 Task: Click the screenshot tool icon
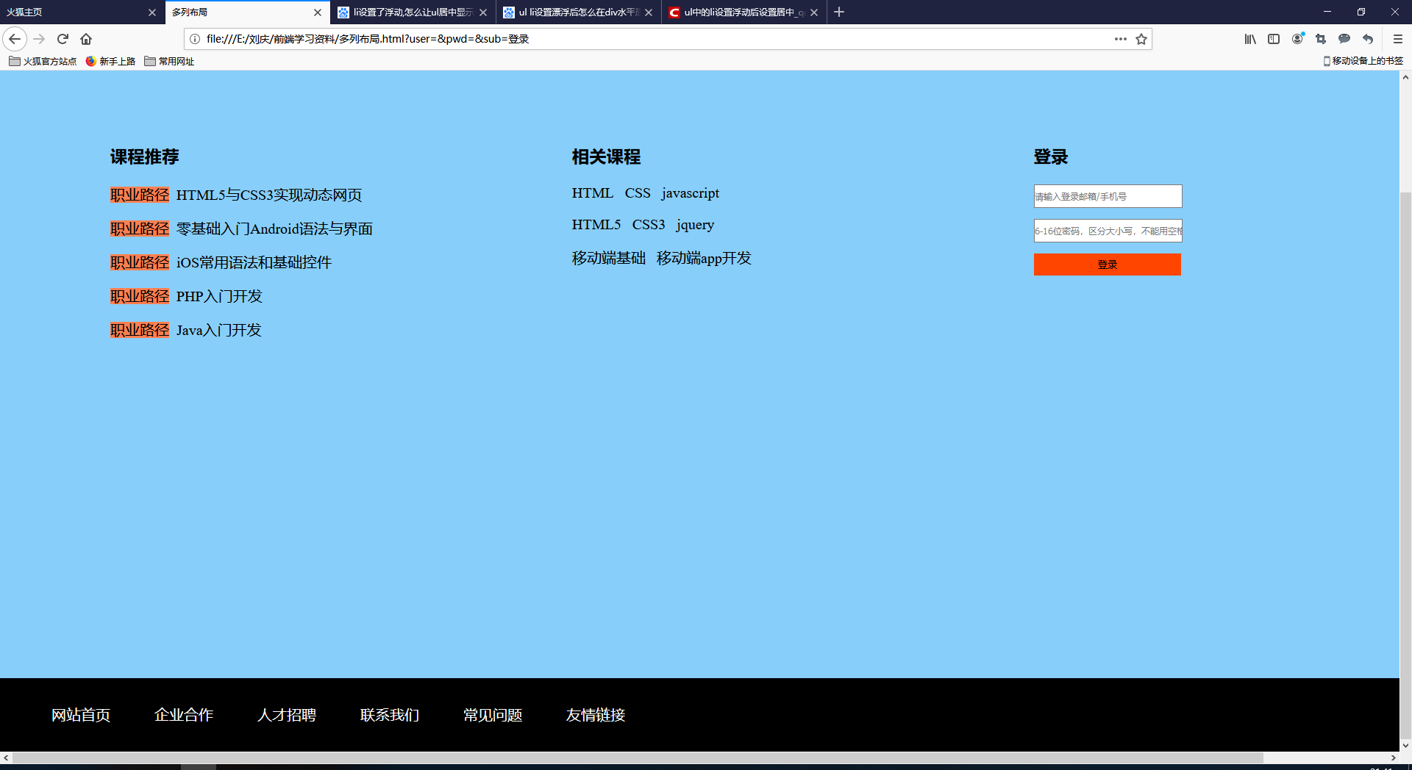pyautogui.click(x=1320, y=39)
